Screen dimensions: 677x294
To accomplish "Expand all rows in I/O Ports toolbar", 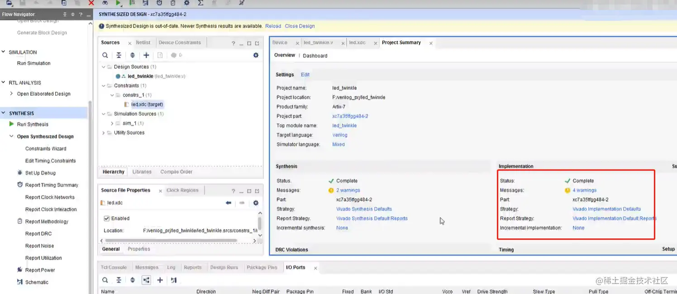I will (132, 280).
